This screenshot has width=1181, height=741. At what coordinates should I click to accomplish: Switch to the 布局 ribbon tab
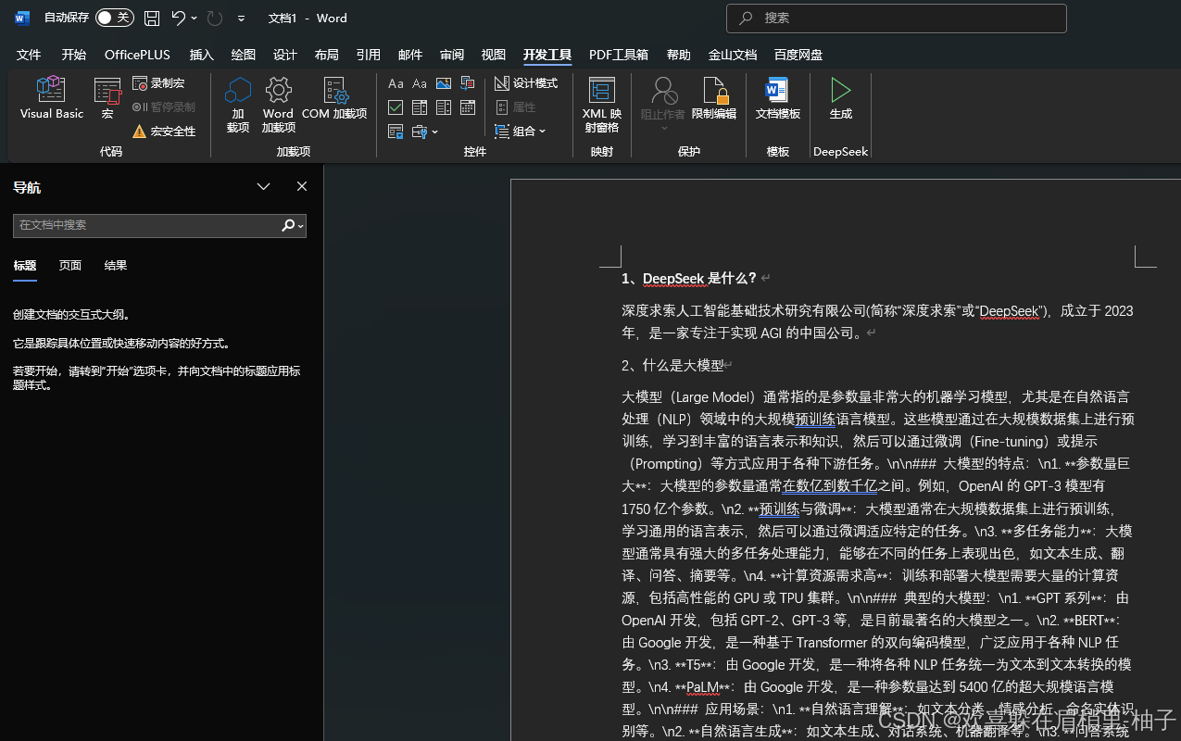click(326, 55)
